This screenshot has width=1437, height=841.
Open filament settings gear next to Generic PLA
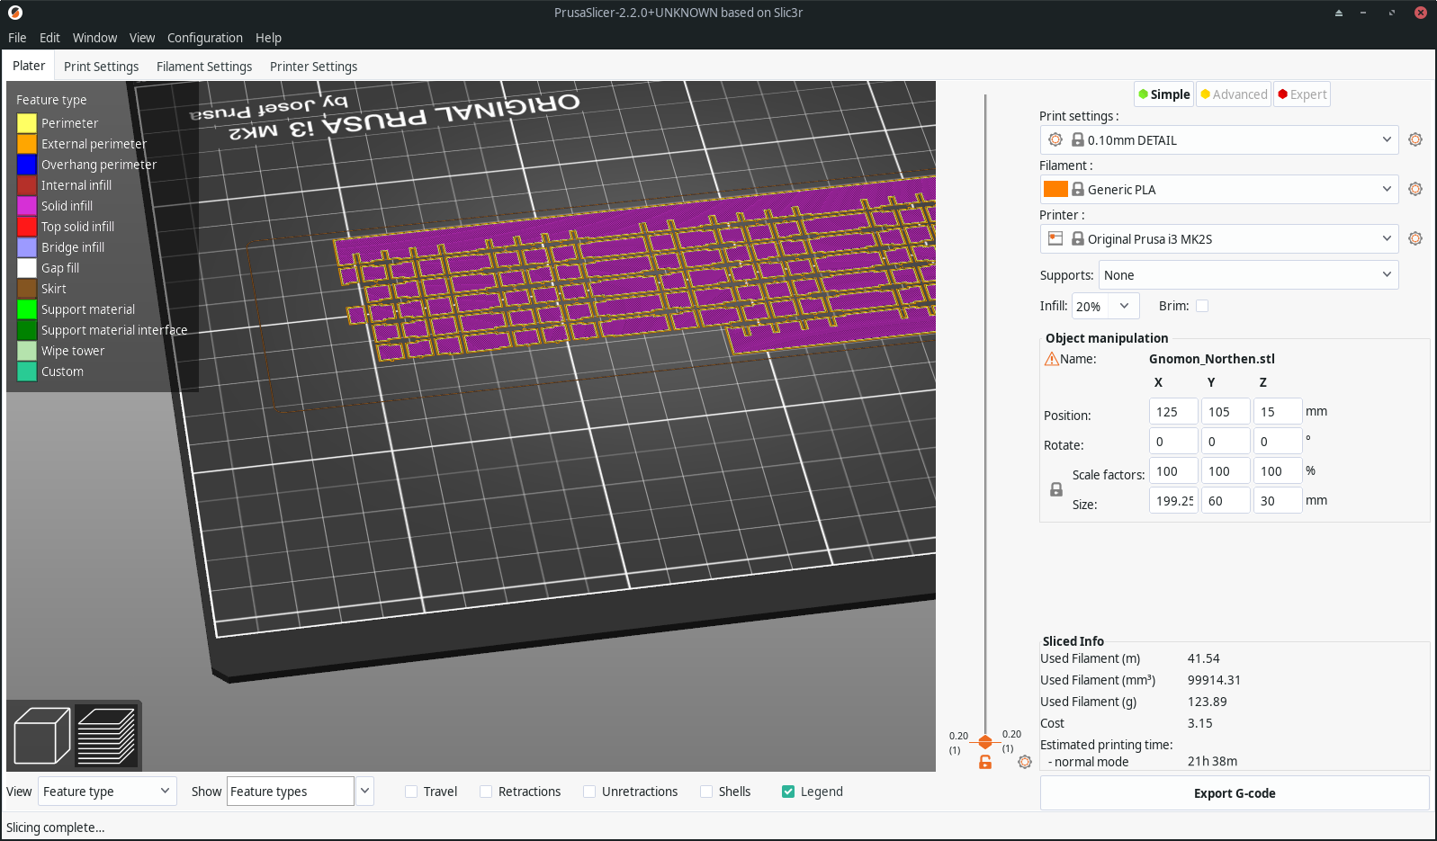click(x=1415, y=189)
